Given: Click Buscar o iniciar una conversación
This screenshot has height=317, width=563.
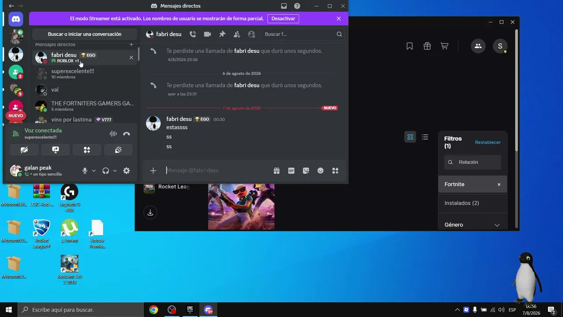Looking at the screenshot, I should 85,34.
